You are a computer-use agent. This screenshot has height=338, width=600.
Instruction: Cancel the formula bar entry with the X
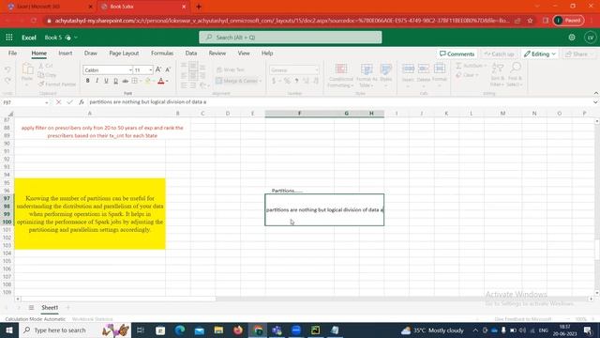coord(58,102)
